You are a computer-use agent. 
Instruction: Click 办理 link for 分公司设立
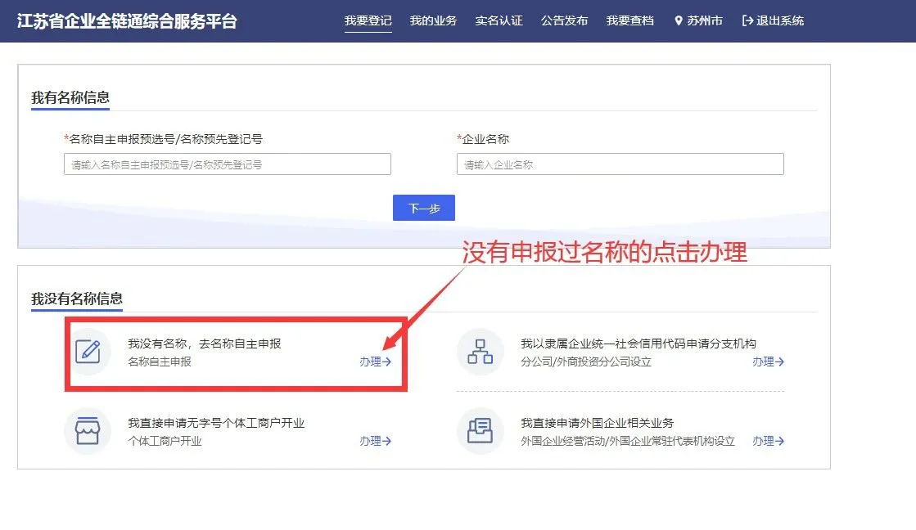pos(768,362)
